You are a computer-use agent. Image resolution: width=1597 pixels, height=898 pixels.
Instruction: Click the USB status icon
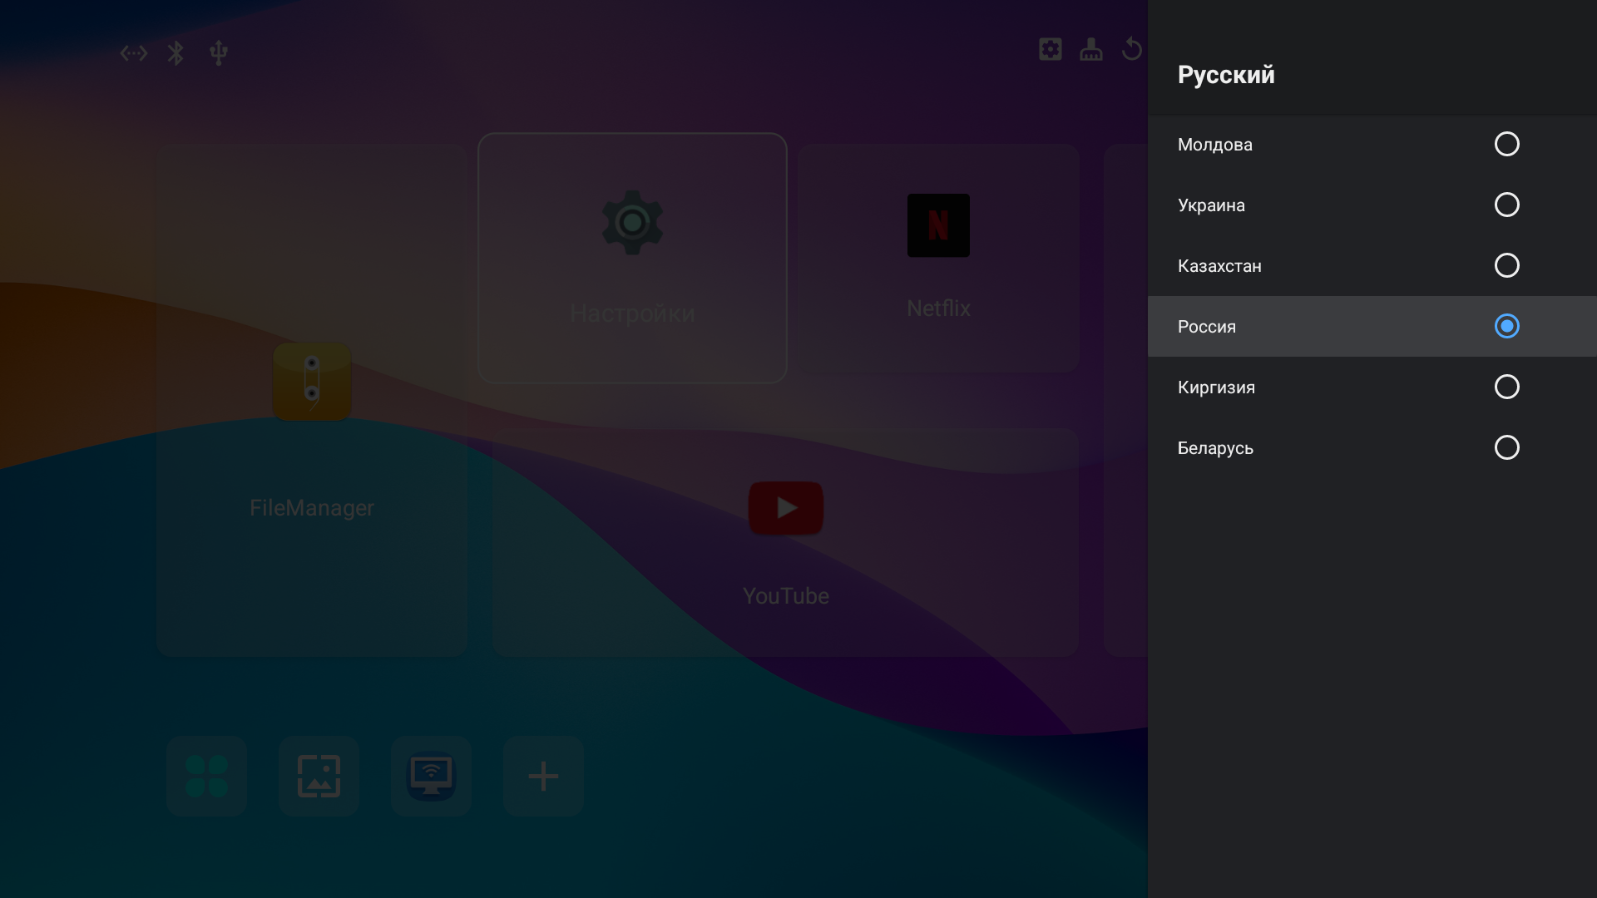[219, 53]
